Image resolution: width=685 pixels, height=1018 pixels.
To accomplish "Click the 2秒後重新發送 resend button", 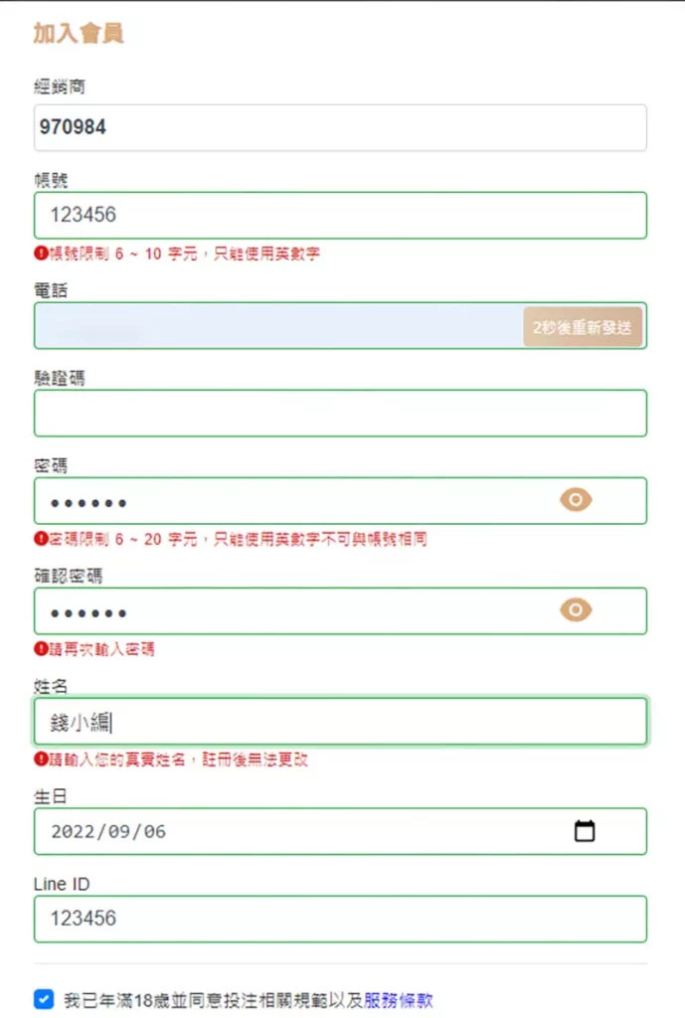I will (x=584, y=325).
